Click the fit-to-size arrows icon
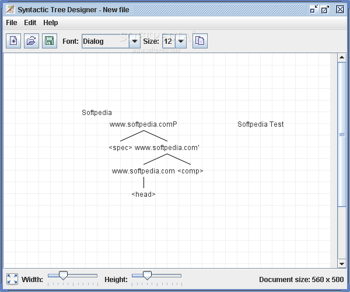 (x=12, y=279)
